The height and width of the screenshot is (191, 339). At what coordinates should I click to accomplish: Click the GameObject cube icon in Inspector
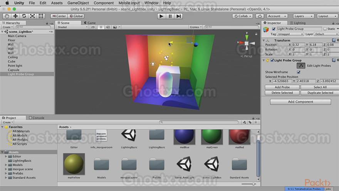(x=266, y=29)
